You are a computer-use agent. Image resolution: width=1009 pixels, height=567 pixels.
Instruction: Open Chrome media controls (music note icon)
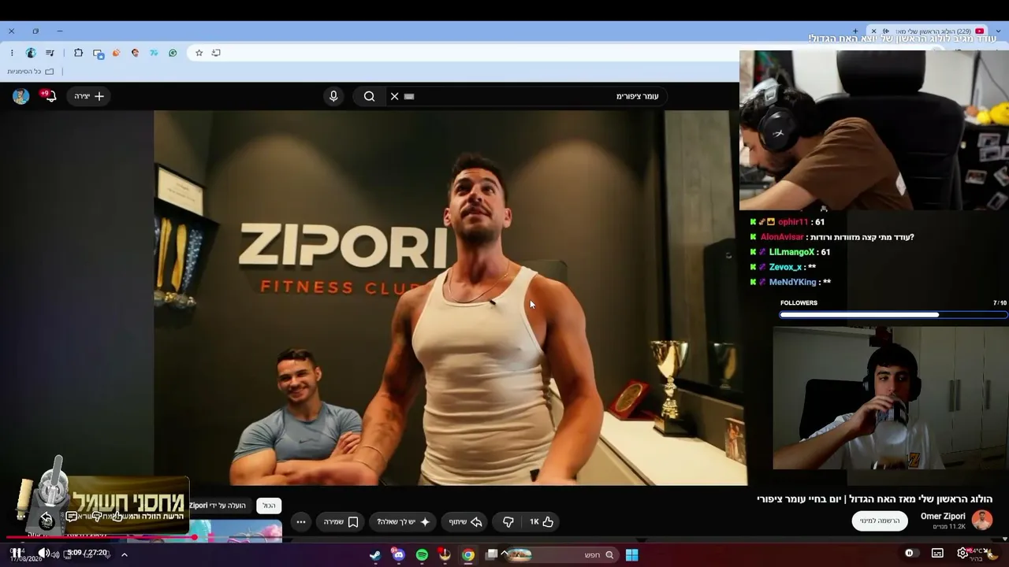(50, 53)
